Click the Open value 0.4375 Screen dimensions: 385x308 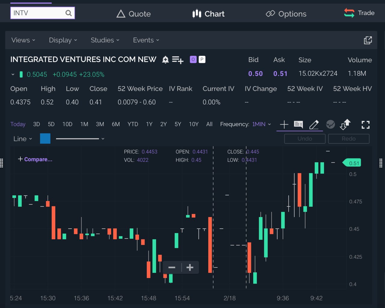click(x=20, y=102)
